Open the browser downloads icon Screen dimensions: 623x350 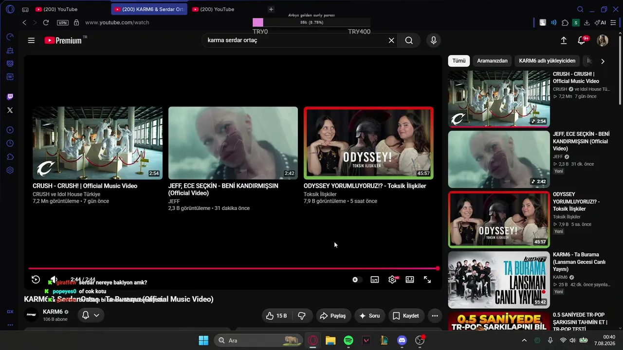click(x=587, y=22)
